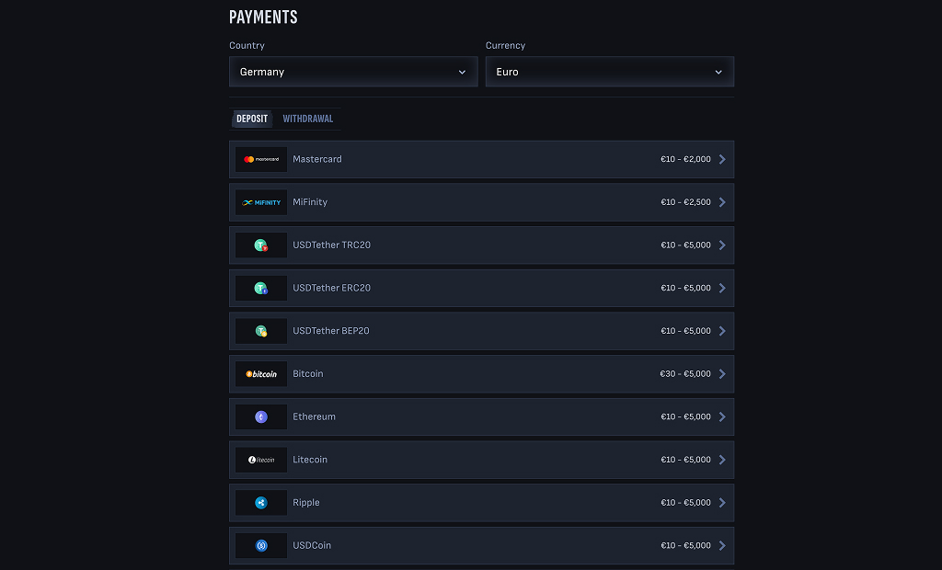Open the Currency dropdown showing Euro

(x=609, y=71)
